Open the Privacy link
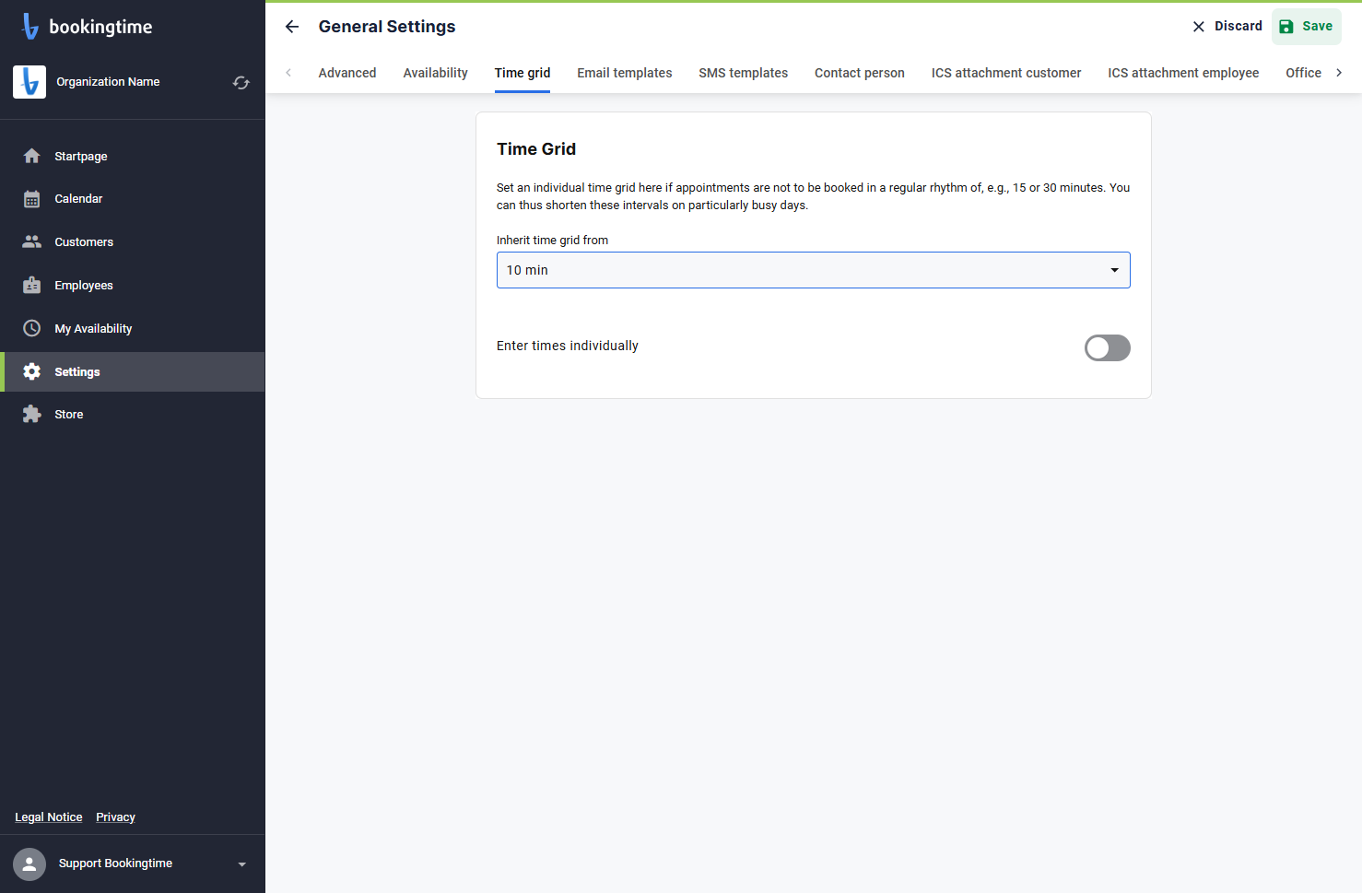 115,817
